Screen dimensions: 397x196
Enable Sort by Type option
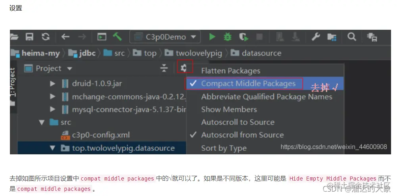pyautogui.click(x=265, y=148)
